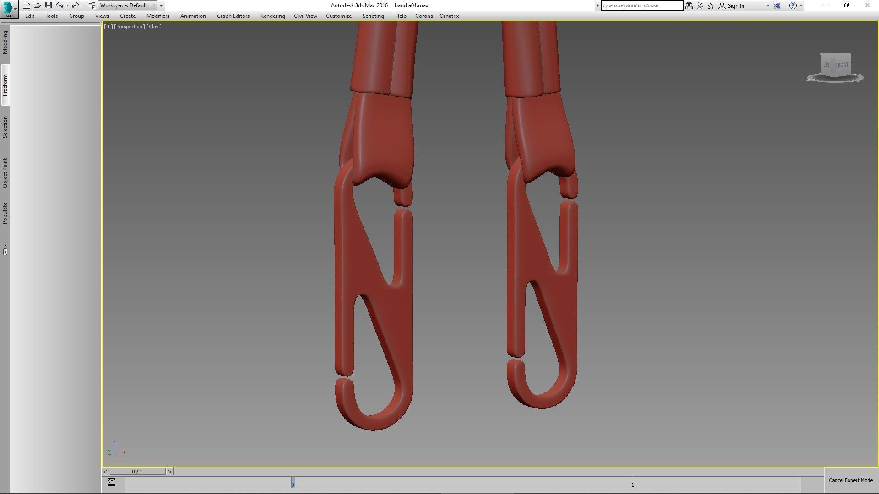The width and height of the screenshot is (879, 494).
Task: Click frame 0 marker on the trackbar
Action: point(293,483)
